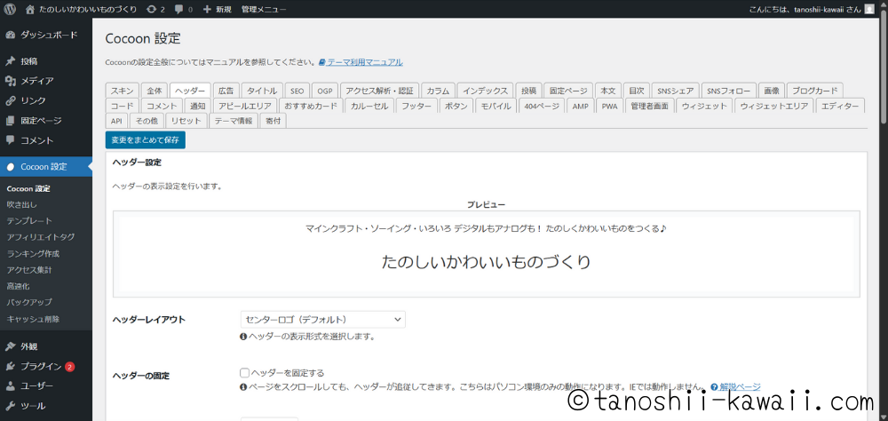This screenshot has height=421, width=888.
Task: Open the PWA tab
Action: coord(609,106)
